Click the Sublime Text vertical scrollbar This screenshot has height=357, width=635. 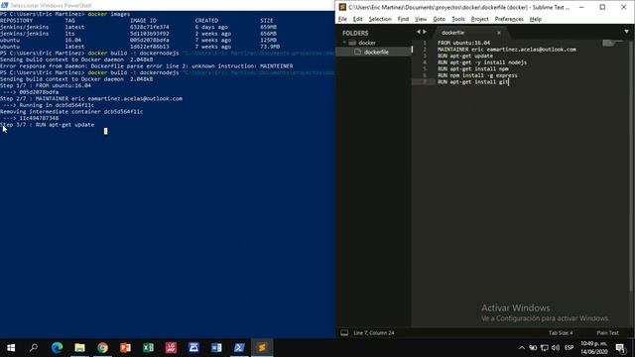[631, 166]
